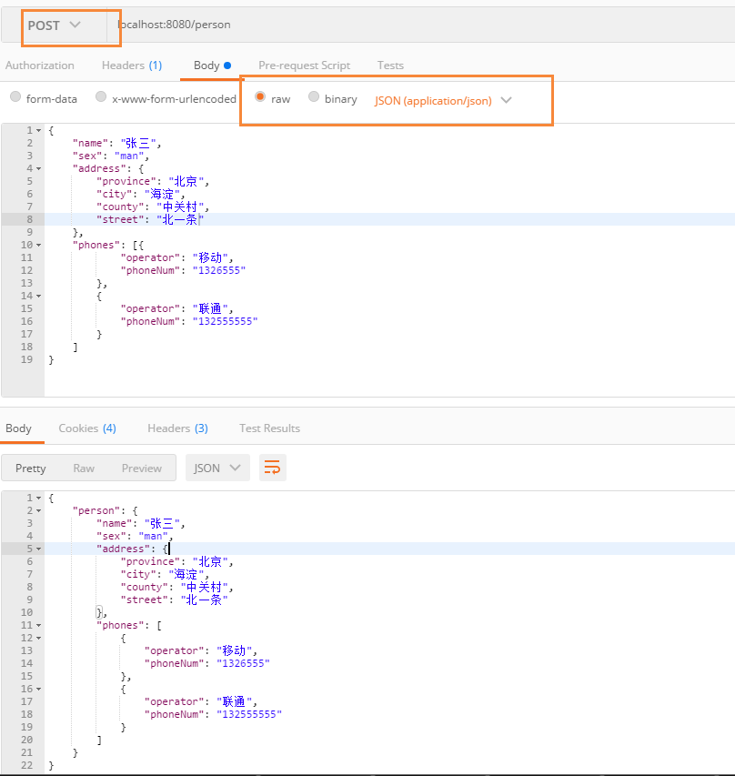The image size is (735, 776).
Task: Select the Pretty response view
Action: [x=30, y=468]
